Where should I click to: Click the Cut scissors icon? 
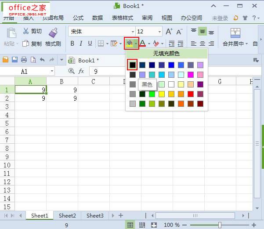coord(26,31)
